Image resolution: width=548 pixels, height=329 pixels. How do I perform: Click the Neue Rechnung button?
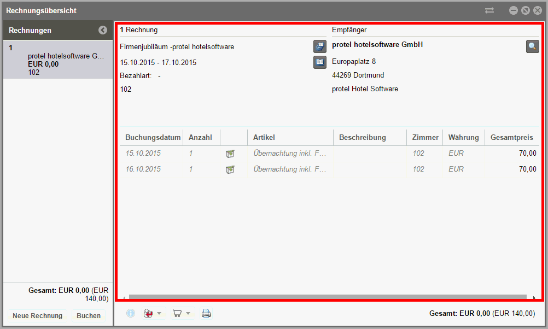38,316
